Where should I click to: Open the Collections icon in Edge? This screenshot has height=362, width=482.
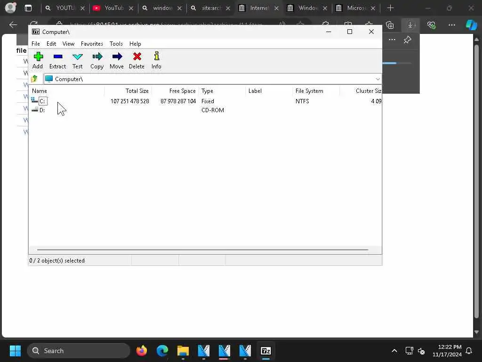390,25
